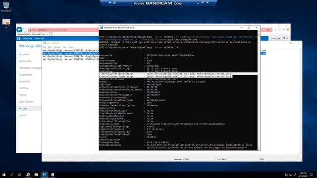Open Task View on the taskbar
This screenshot has height=178, width=317.
[20, 175]
